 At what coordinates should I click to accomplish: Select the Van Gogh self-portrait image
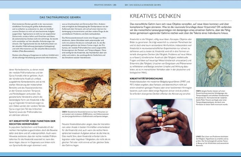214,62
